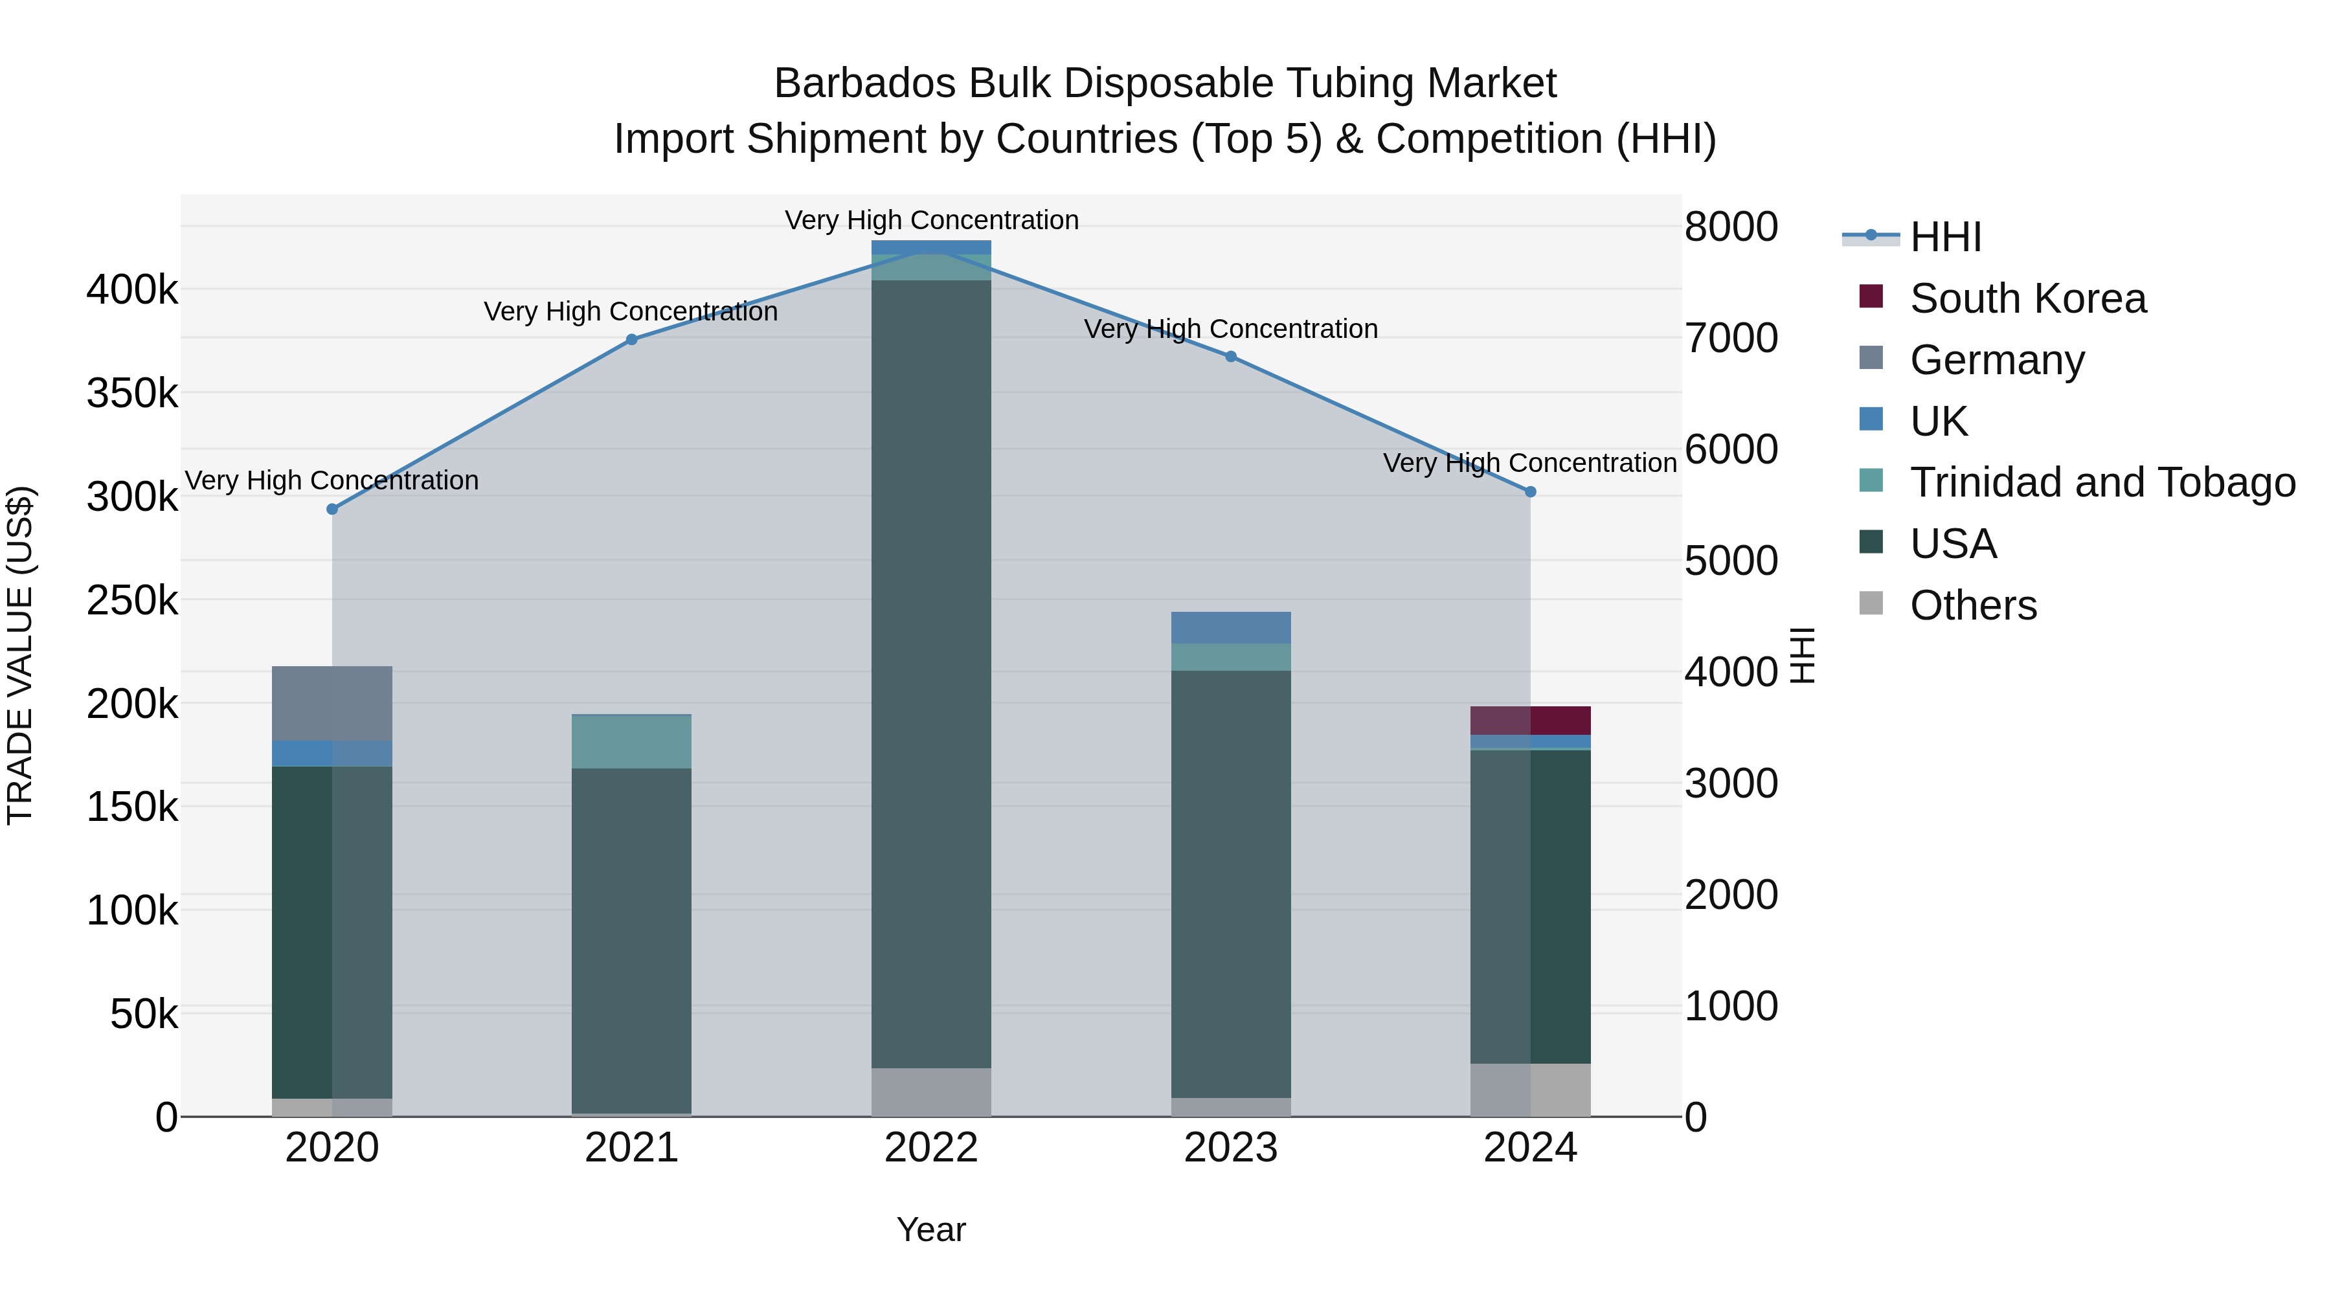This screenshot has height=1311, width=2331.
Task: Click the 2021 Trinidad and Tobago segment
Action: 631,742
